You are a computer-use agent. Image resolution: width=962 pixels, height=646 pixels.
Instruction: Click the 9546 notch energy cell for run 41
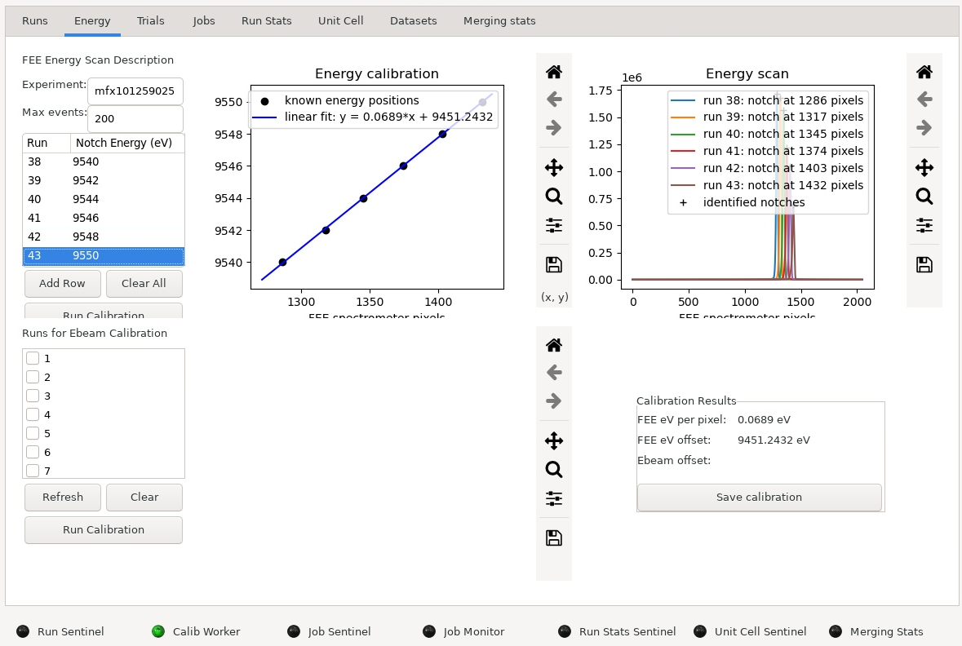click(x=127, y=218)
